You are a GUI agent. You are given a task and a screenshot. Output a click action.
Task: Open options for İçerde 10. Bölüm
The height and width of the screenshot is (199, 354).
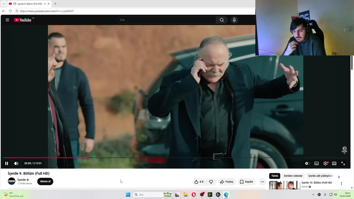click(341, 184)
